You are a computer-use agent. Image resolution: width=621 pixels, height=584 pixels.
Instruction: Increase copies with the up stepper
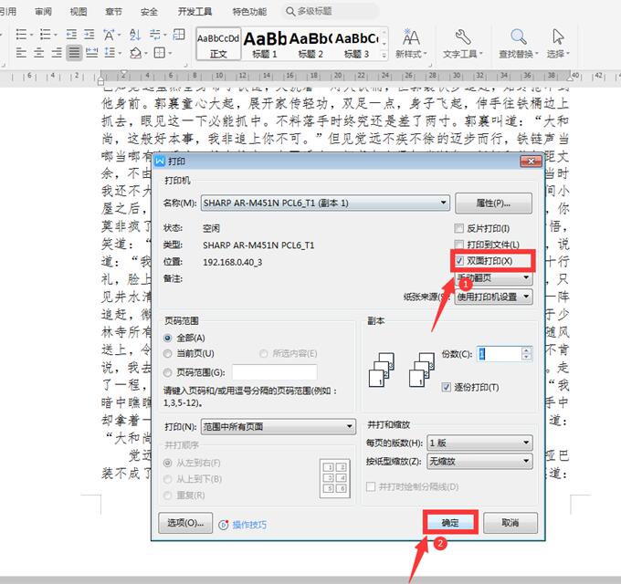coord(526,350)
